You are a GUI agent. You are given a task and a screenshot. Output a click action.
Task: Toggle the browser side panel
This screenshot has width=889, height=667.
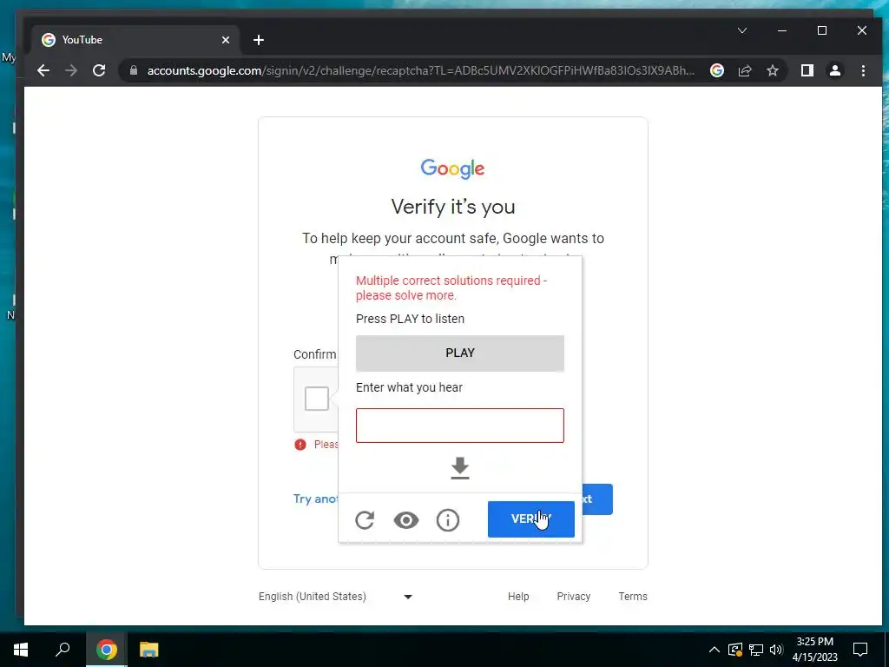pyautogui.click(x=807, y=70)
